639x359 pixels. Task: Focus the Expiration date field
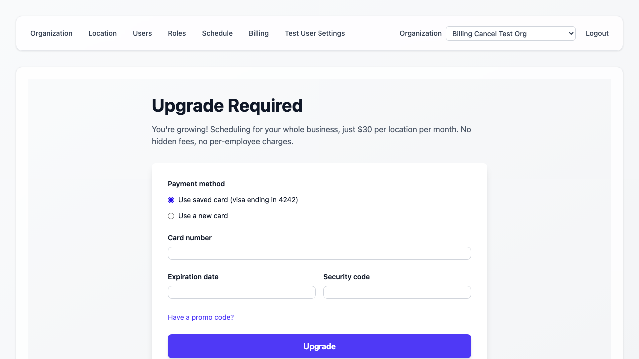tap(241, 292)
